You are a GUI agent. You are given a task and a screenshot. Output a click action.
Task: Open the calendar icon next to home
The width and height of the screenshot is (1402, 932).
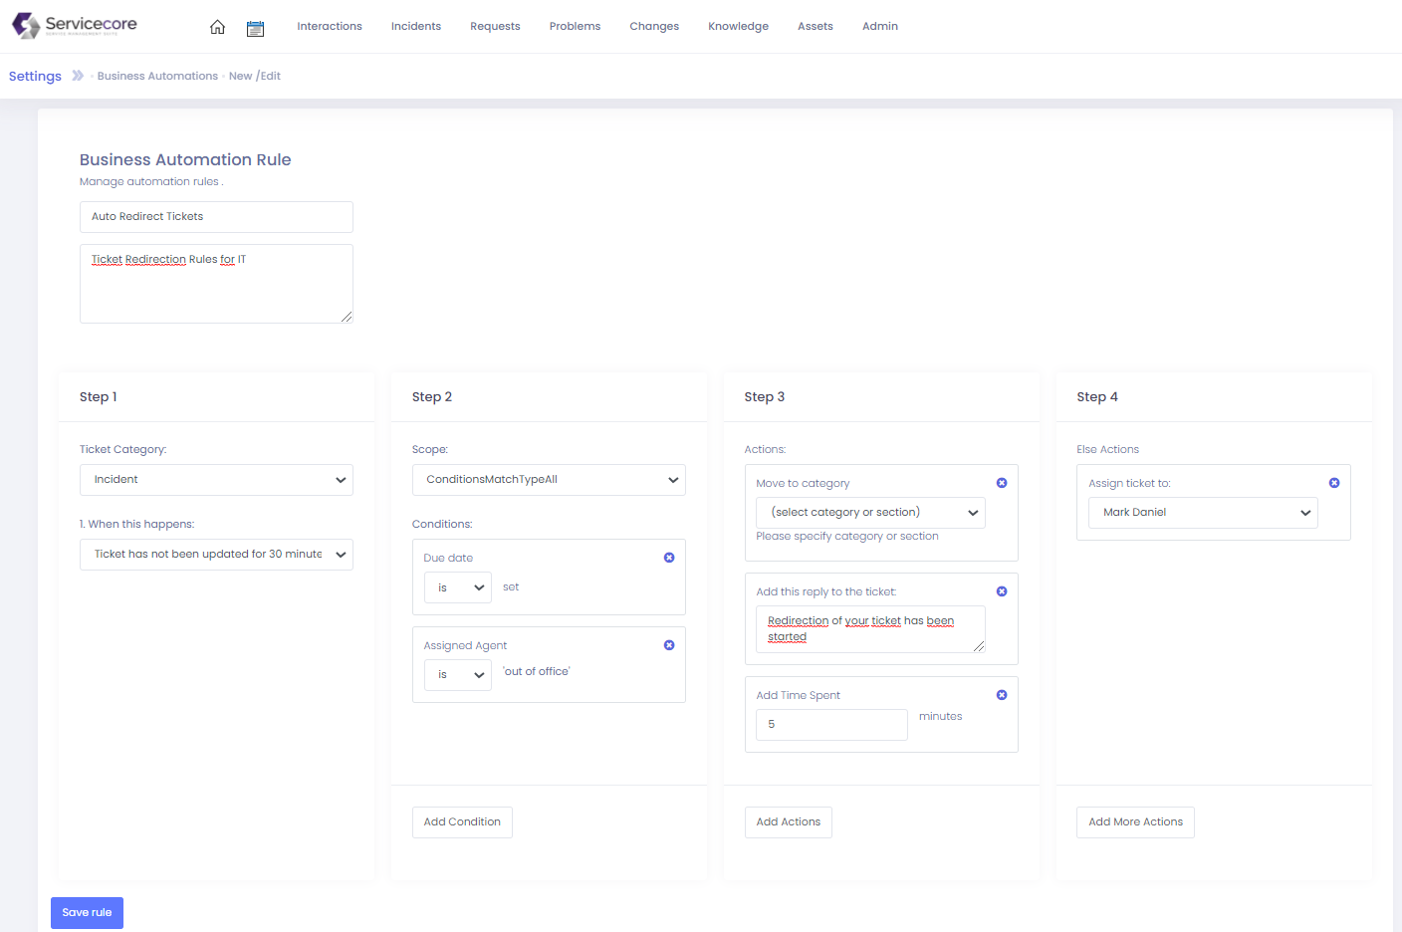coord(256,28)
